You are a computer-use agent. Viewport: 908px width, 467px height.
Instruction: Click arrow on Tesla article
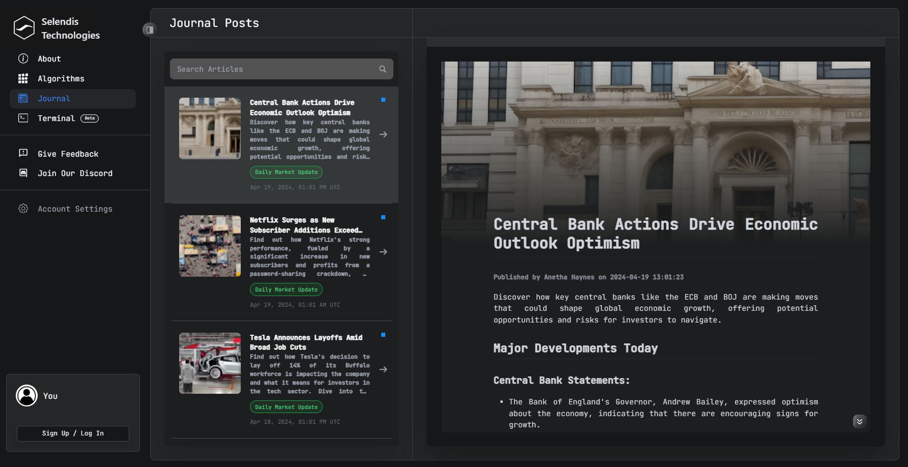coord(383,369)
